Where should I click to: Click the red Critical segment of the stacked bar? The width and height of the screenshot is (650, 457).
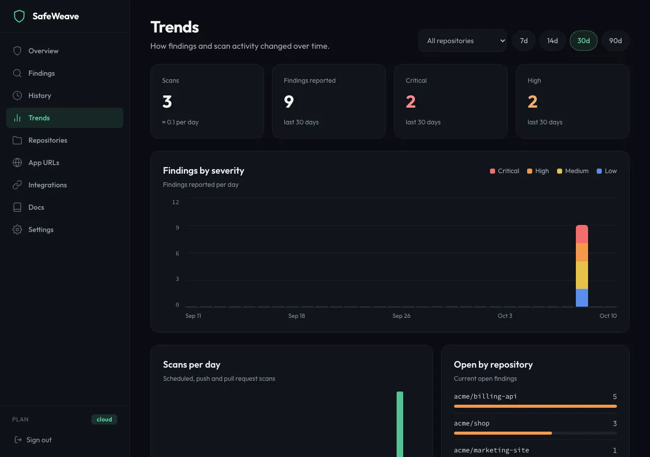click(582, 234)
